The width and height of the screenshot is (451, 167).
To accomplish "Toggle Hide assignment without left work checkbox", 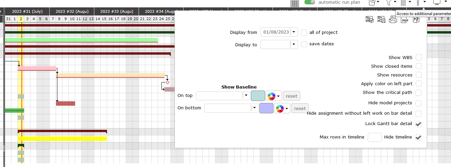I will 419,114.
